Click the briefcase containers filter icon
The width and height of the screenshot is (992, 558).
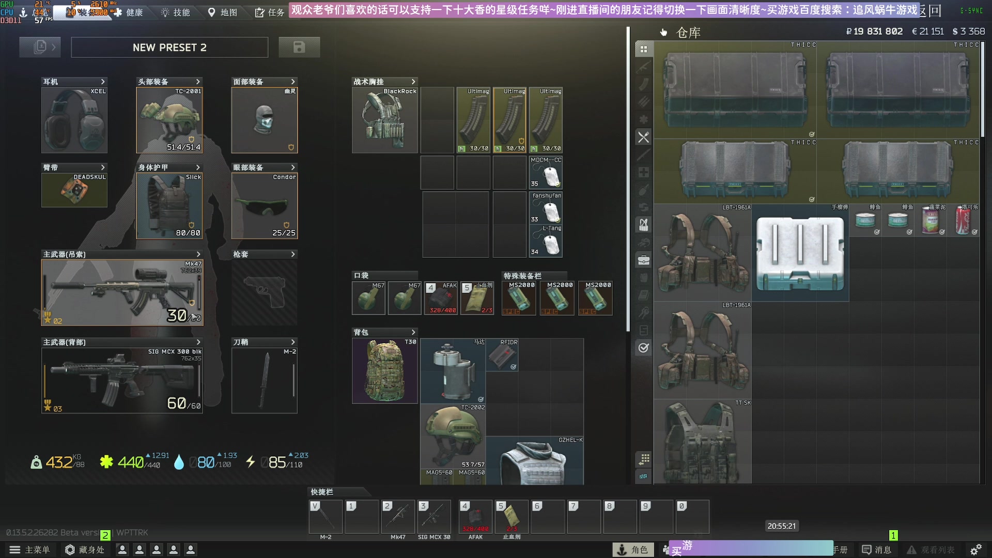coord(643,260)
